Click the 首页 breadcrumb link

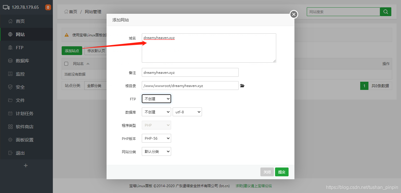coord(73,12)
